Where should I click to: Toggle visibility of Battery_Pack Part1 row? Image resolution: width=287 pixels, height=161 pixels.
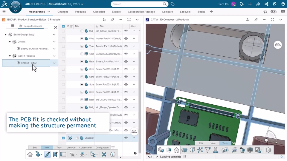point(126,61)
